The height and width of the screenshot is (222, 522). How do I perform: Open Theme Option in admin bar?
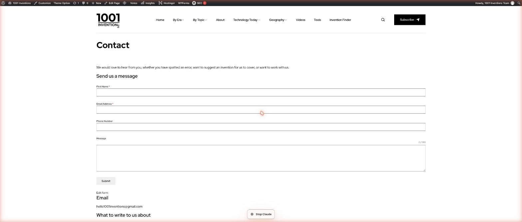pyautogui.click(x=62, y=3)
